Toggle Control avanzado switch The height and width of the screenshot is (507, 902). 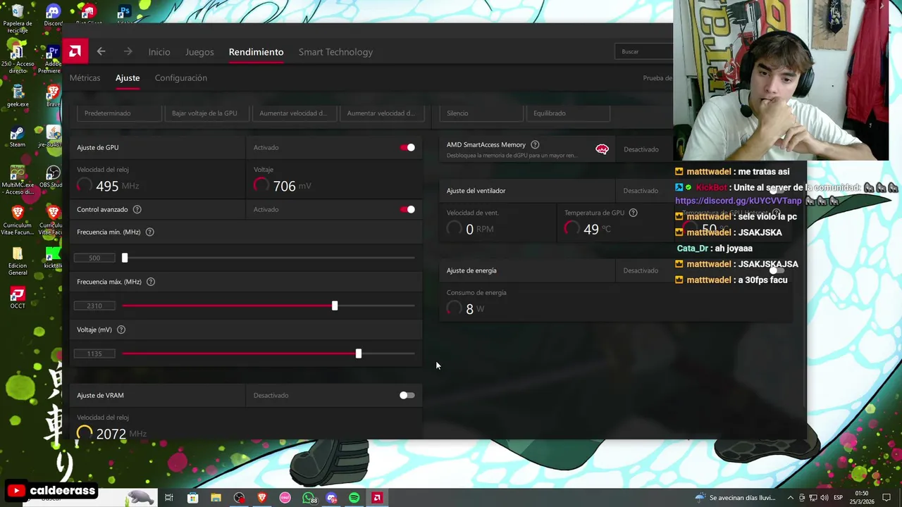(x=407, y=209)
